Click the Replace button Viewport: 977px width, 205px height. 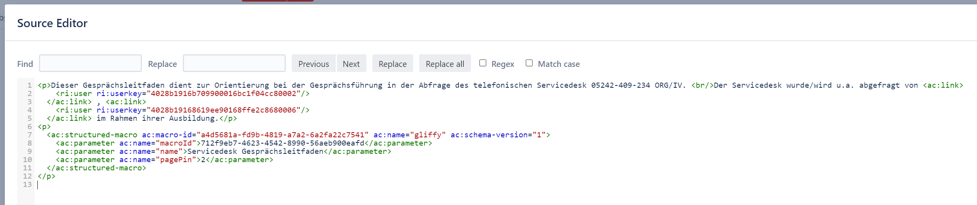coord(392,63)
